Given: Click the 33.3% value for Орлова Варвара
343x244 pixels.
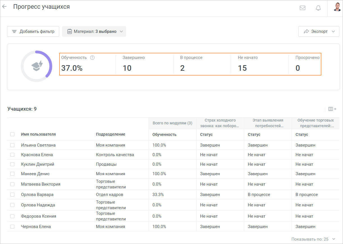Looking at the screenshot, I should [x=158, y=195].
